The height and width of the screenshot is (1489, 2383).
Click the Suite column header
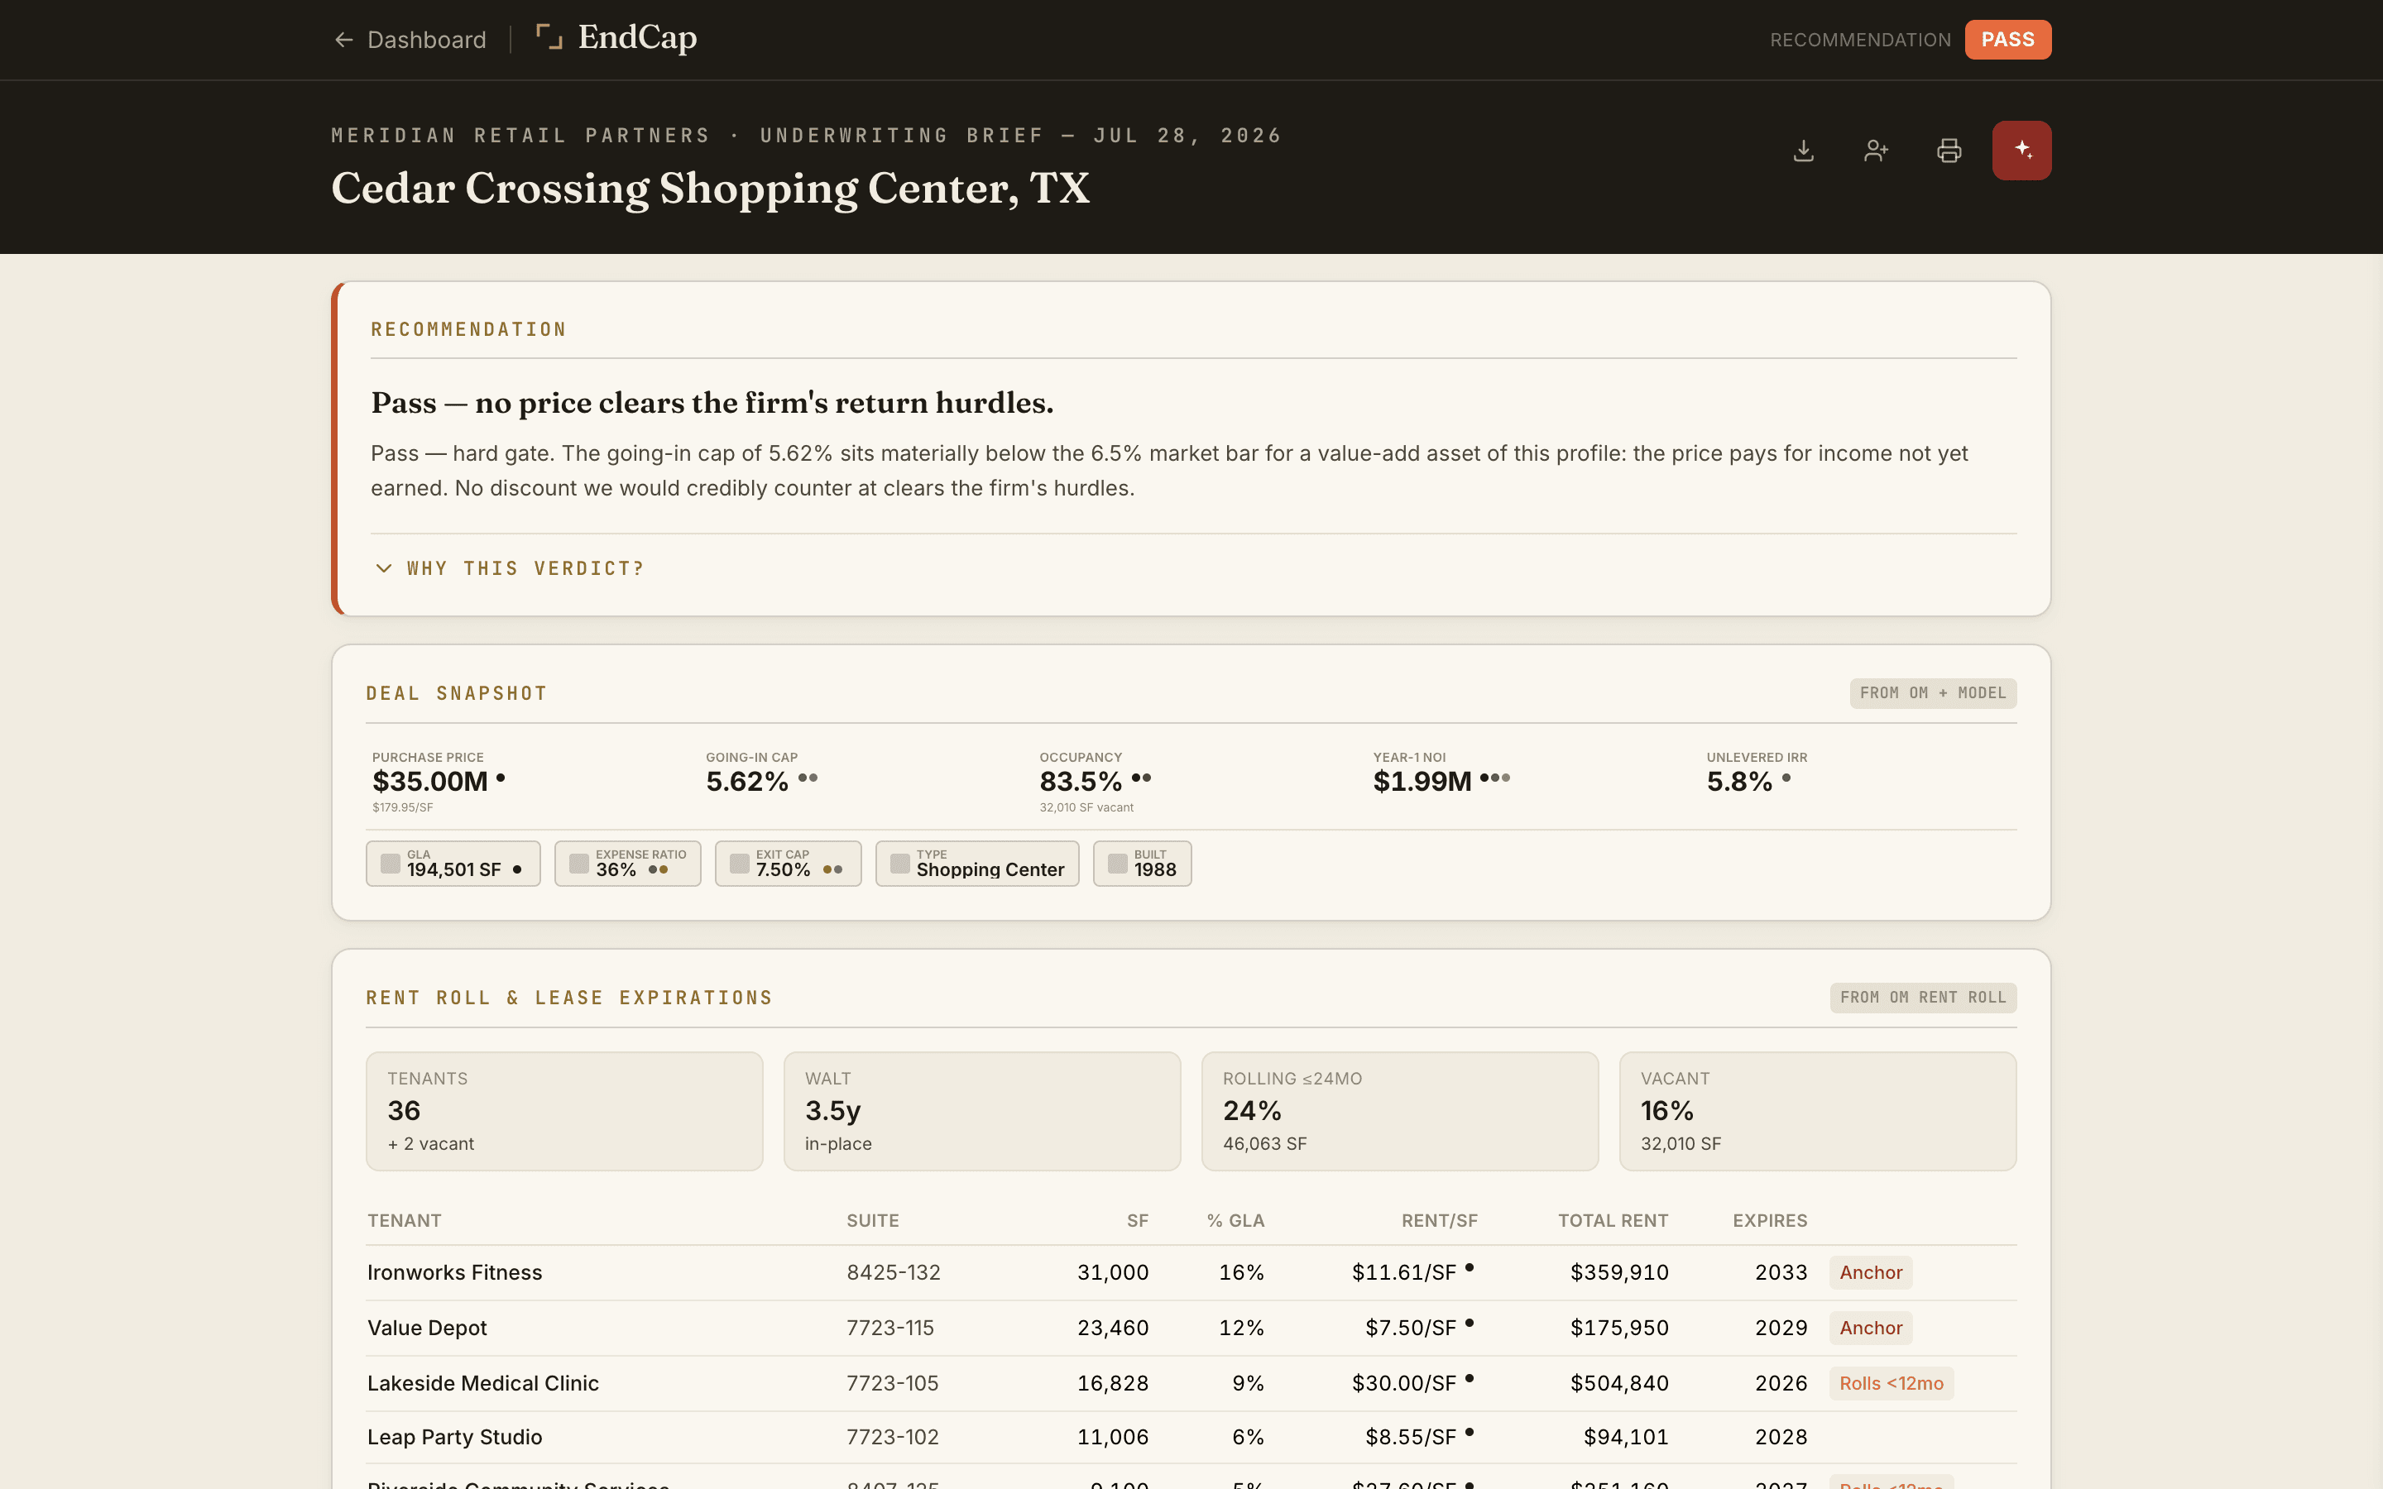872,1220
